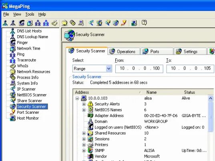Click the Network Resources toolbar icon
The height and width of the screenshot is (161, 215).
(x=64, y=23)
